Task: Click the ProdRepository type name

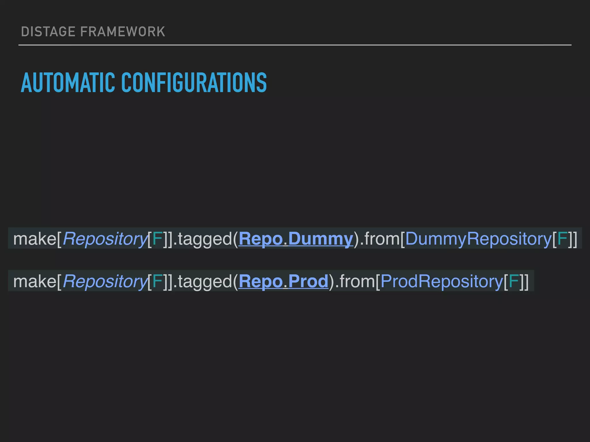Action: 441,281
